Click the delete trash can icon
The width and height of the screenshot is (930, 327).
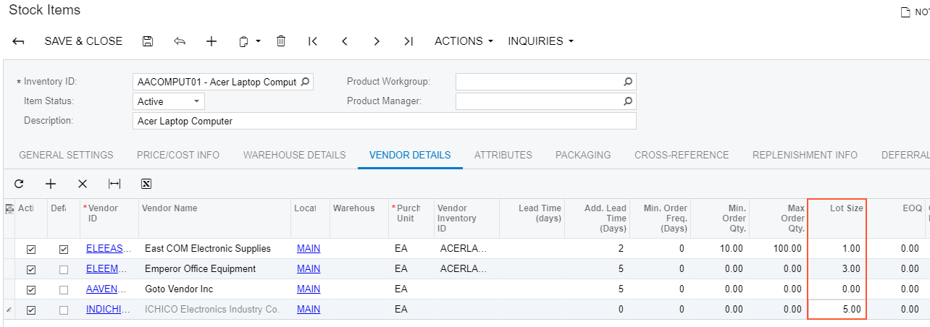(281, 41)
